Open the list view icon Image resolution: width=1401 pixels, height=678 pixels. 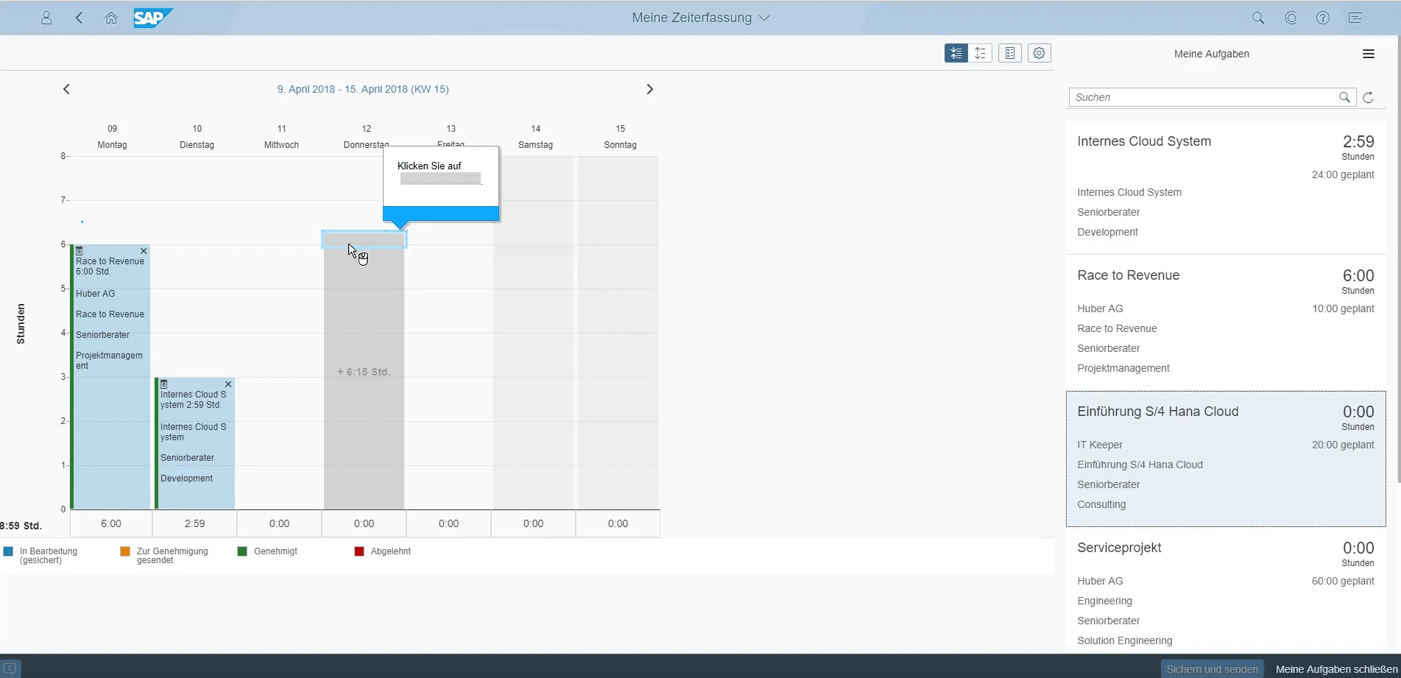tap(1010, 53)
